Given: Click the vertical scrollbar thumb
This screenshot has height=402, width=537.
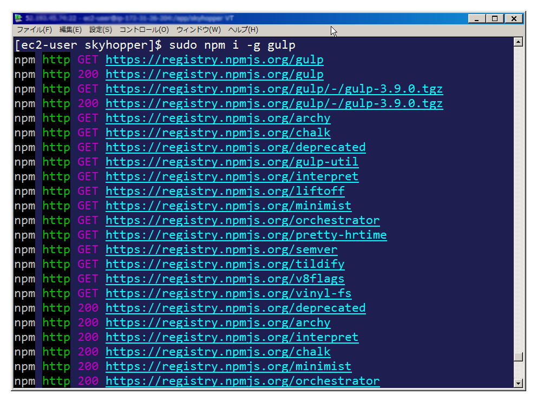Looking at the screenshot, I should click(519, 357).
